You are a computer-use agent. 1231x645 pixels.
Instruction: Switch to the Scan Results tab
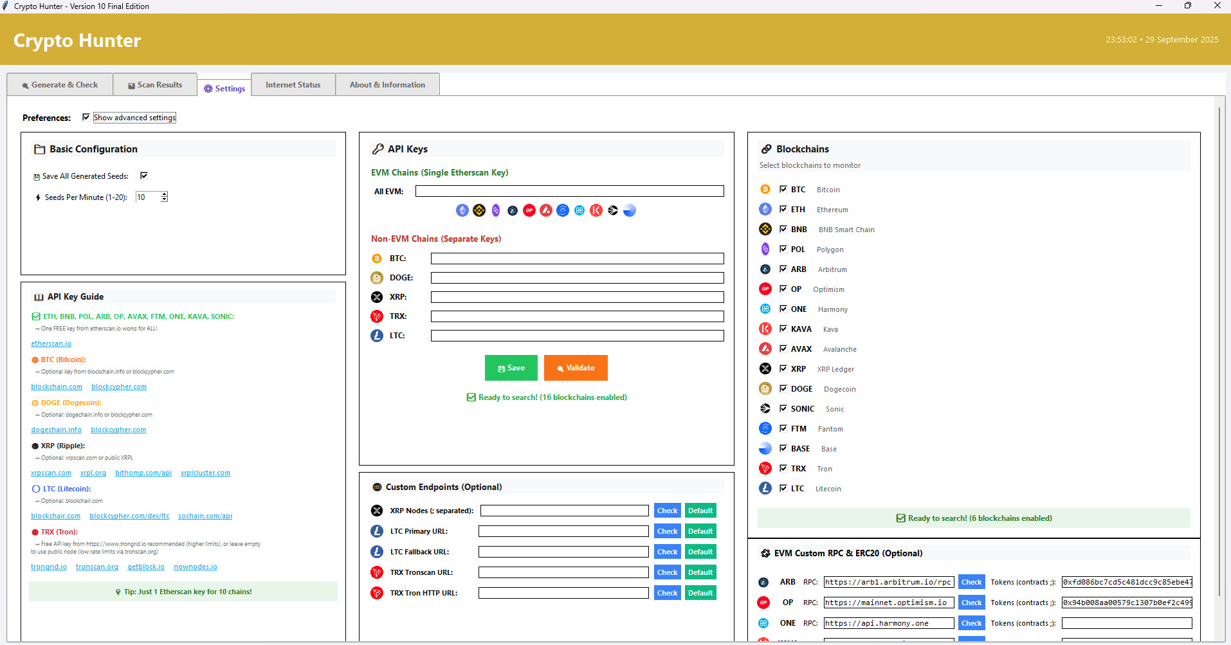tap(155, 85)
